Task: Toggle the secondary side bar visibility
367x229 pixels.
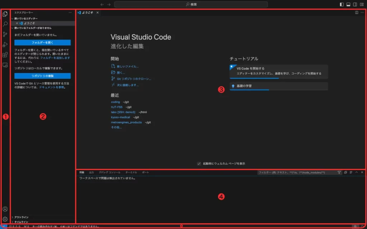Action: 355,4
